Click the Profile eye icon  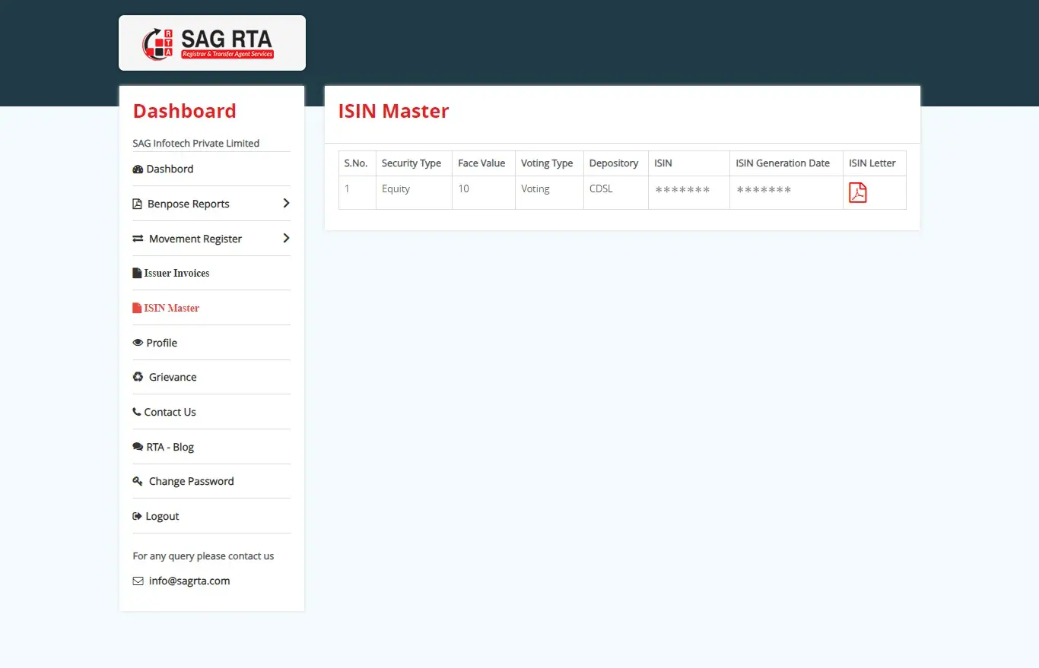(x=138, y=343)
